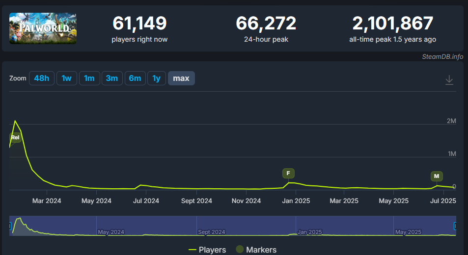The image size is (468, 255).
Task: Click the 61,149 players right now value
Action: coord(139,23)
